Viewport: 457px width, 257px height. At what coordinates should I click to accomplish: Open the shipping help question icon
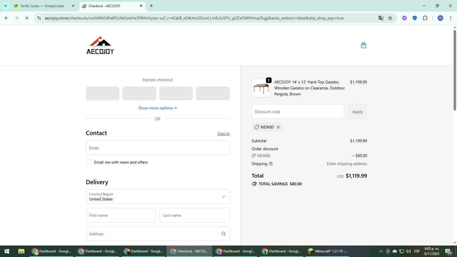tap(271, 164)
